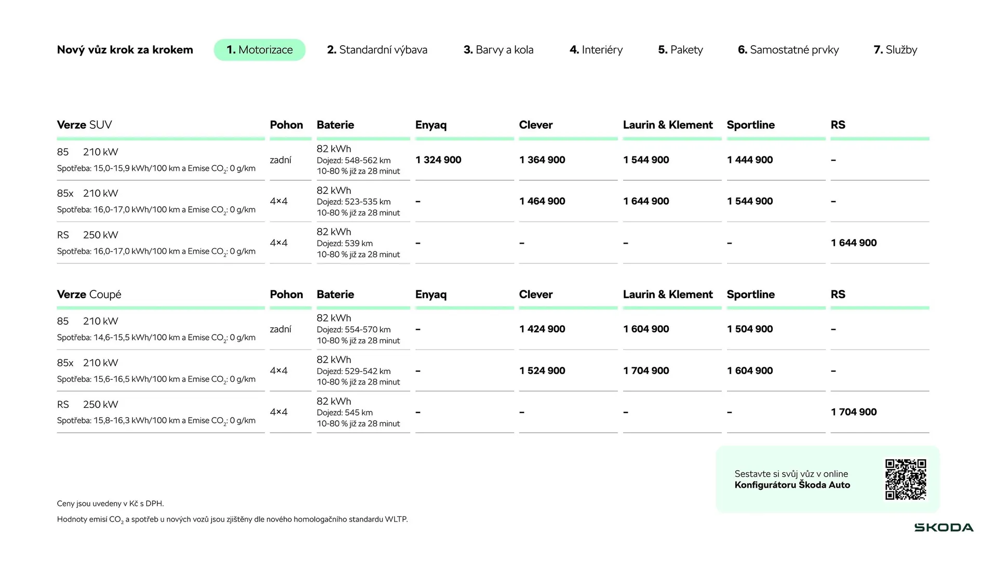Click the zadní drive cell in SUV table
The image size is (997, 561).
[x=280, y=160]
